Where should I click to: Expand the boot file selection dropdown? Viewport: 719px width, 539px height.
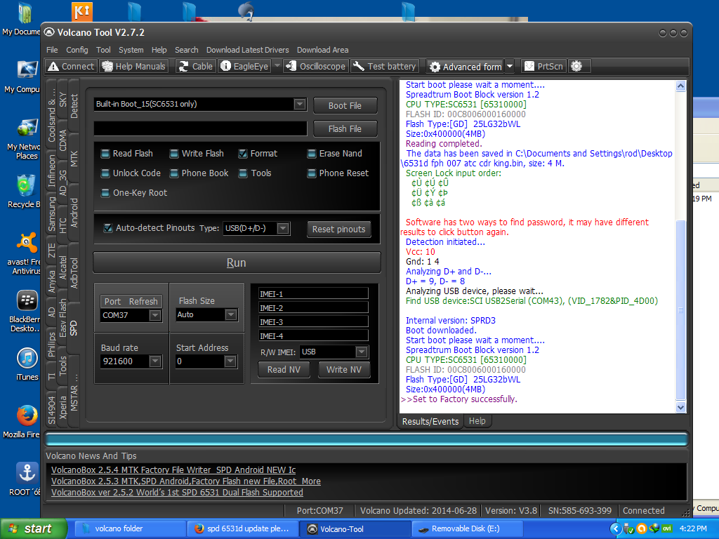pos(300,104)
